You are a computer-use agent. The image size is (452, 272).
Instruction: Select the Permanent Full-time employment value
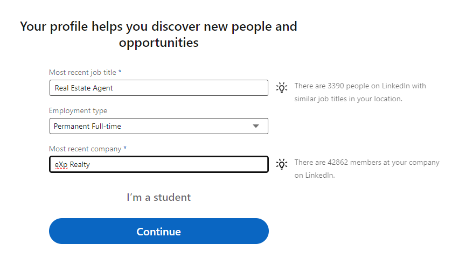pos(87,126)
